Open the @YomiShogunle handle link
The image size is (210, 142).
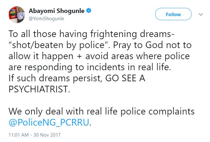(47, 18)
